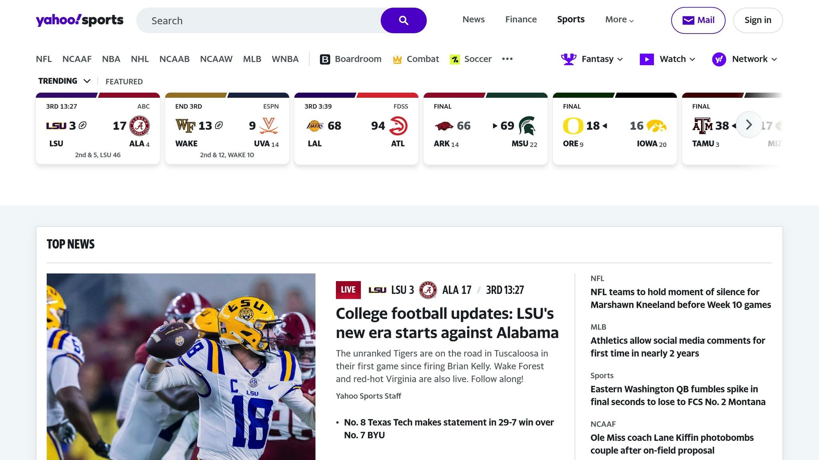This screenshot has width=819, height=460.
Task: Click the Sign in button
Action: 758,20
